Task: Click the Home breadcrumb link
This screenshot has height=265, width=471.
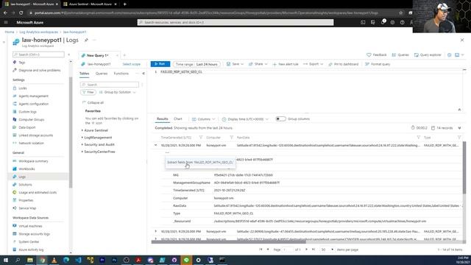Action: (x=10, y=32)
